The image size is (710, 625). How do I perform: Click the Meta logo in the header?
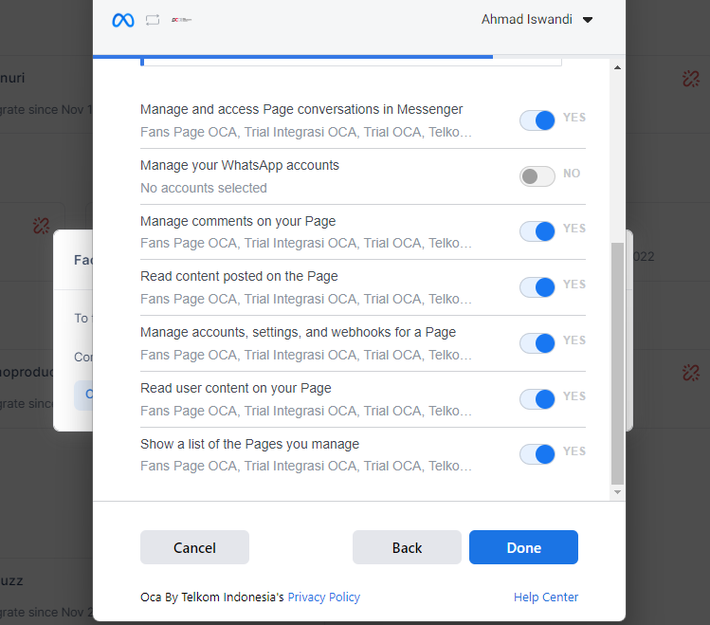coord(123,20)
